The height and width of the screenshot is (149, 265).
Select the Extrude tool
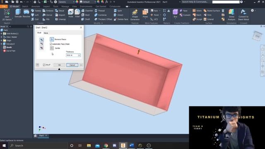(x=18, y=13)
